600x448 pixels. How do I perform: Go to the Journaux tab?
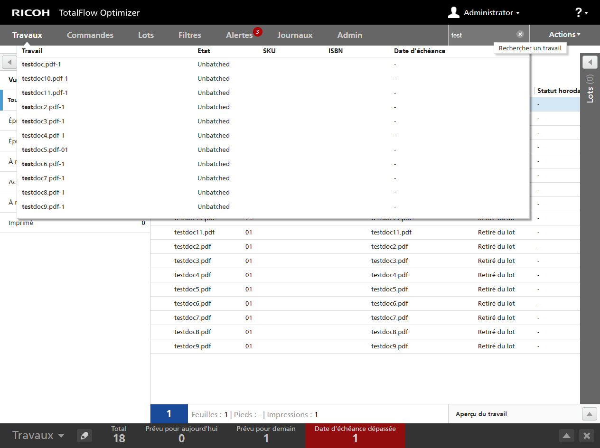point(295,35)
